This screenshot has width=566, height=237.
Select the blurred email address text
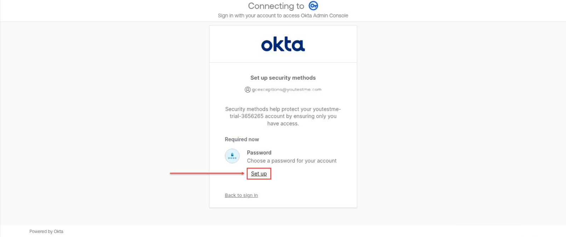click(x=287, y=90)
